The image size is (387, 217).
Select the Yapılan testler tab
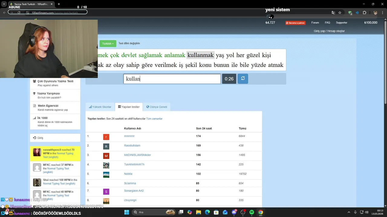pos(129,107)
